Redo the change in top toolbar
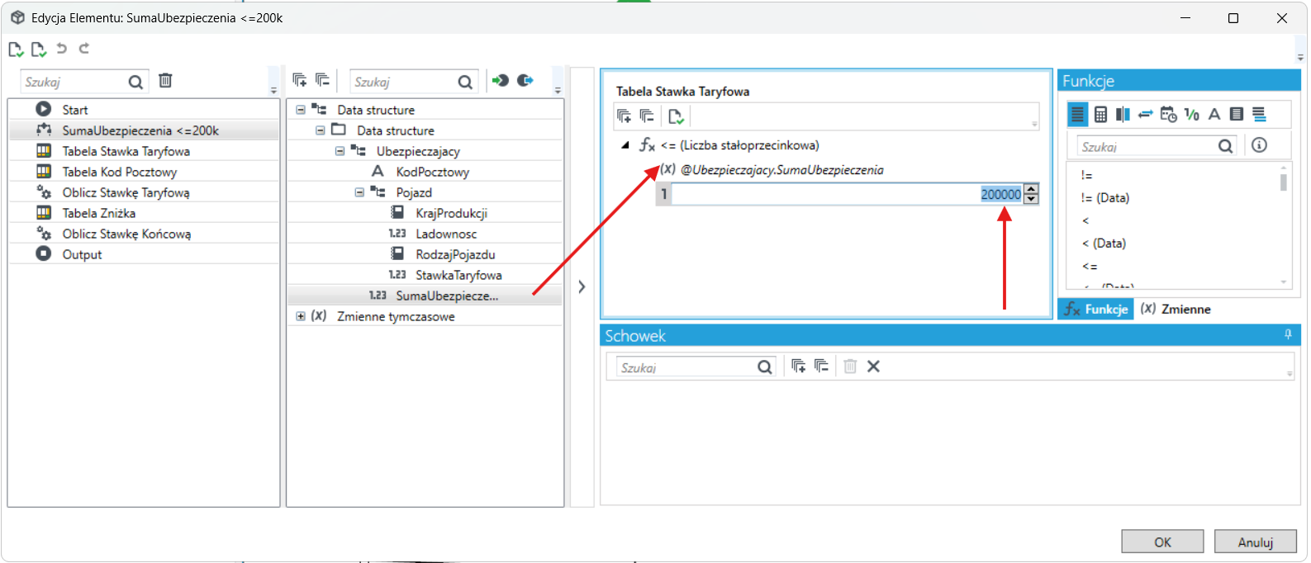1311x563 pixels. 84,49
